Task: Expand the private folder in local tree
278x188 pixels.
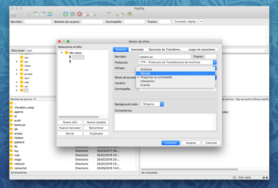Action: click(x=17, y=74)
